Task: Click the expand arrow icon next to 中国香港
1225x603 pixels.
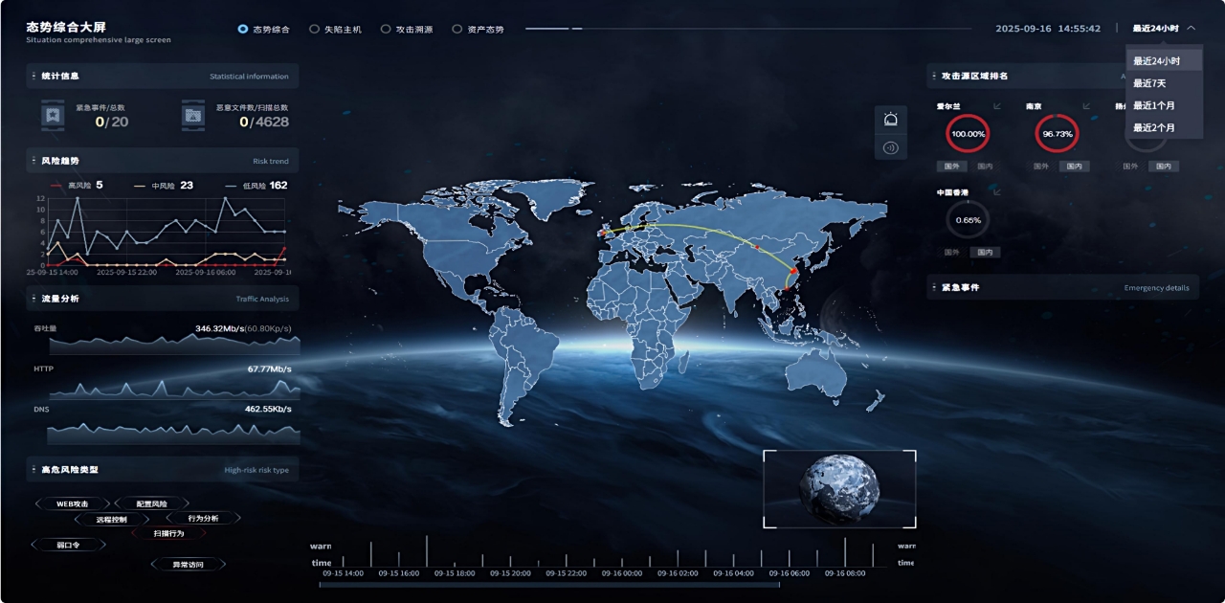Action: (997, 192)
